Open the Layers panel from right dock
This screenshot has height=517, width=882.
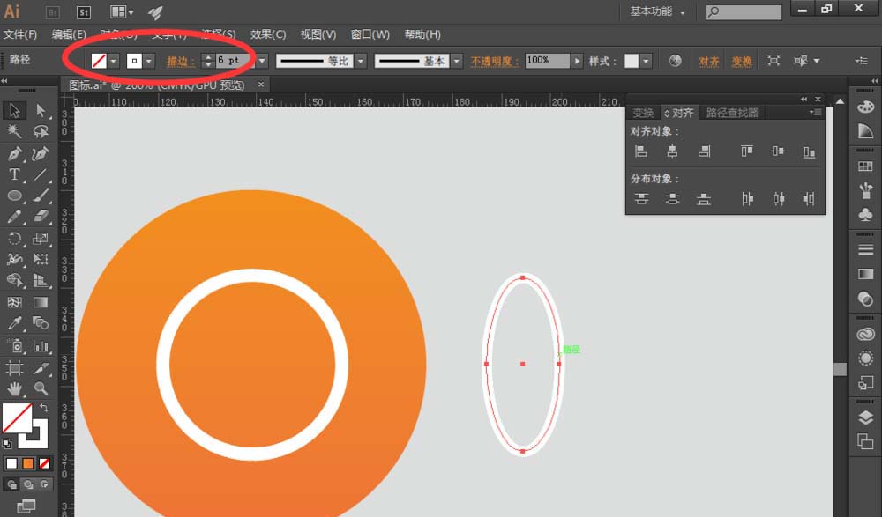(865, 417)
